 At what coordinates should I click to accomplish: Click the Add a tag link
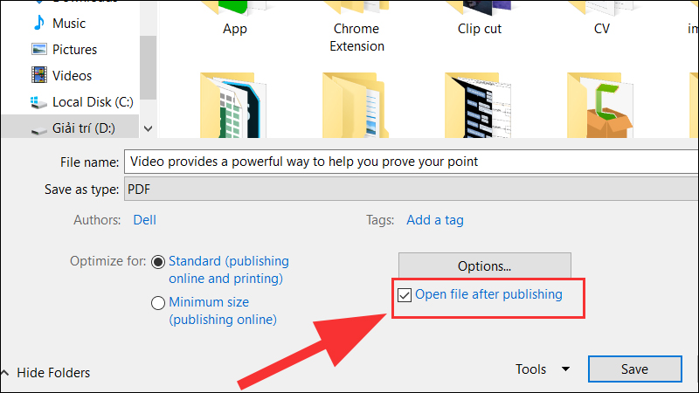pos(435,220)
